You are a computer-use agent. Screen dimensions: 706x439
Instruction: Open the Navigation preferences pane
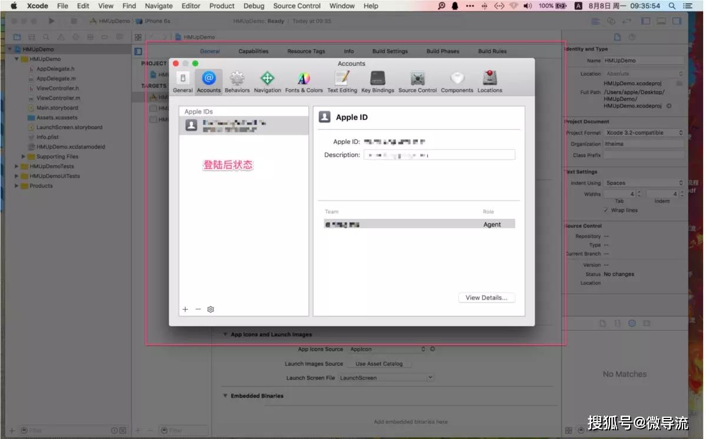(x=268, y=82)
